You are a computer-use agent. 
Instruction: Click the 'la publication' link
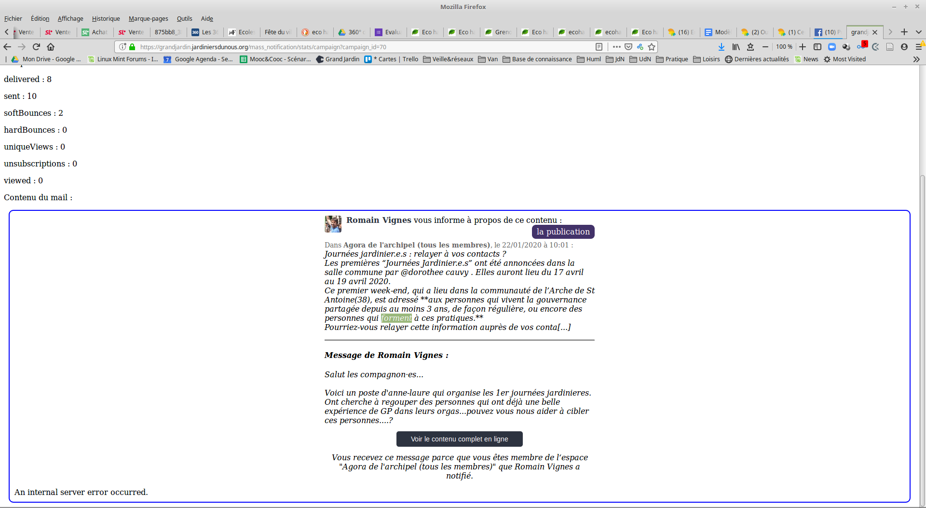pos(563,232)
